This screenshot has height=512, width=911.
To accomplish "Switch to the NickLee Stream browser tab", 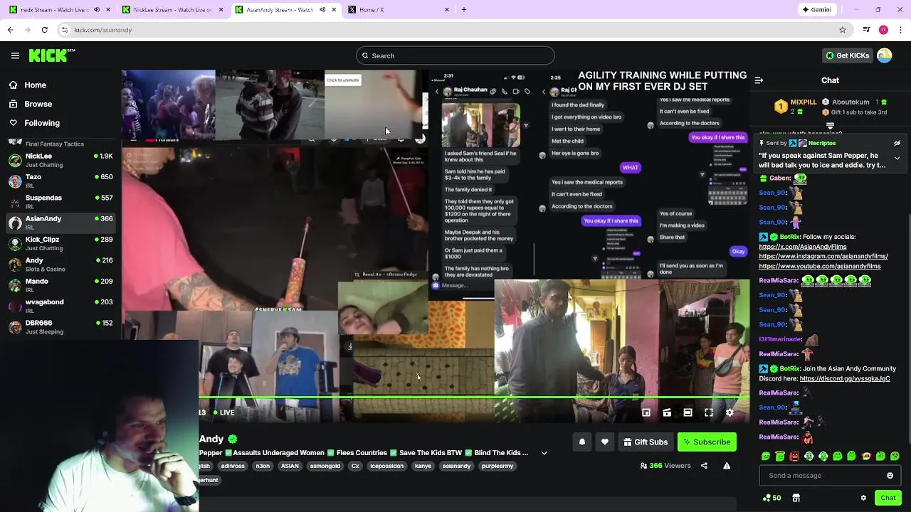I will pos(172,9).
